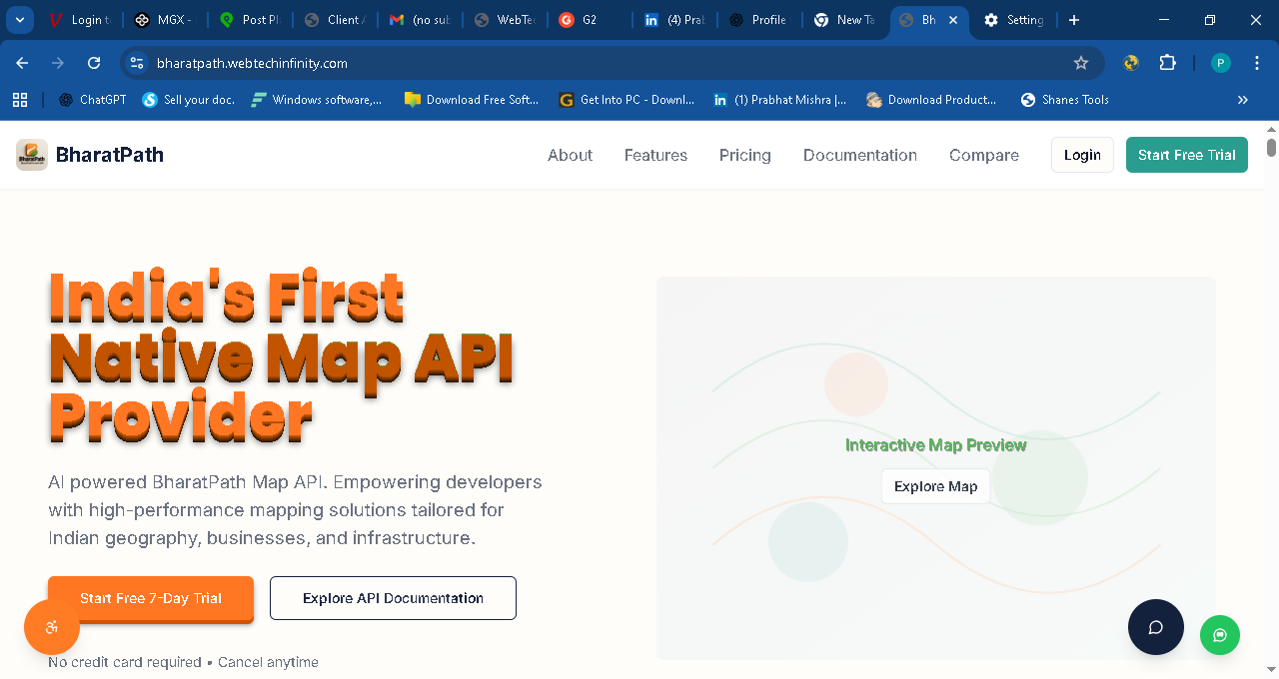
Task: Click Start Free Trial header button
Action: pos(1187,155)
